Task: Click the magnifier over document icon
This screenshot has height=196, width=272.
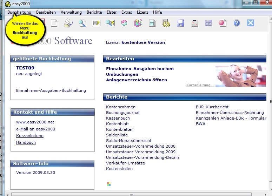Action: click(x=82, y=23)
